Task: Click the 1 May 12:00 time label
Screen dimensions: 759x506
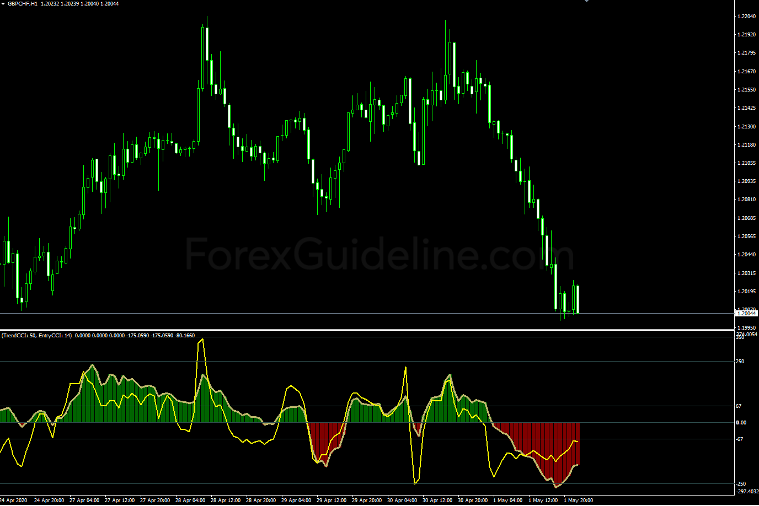Action: (x=543, y=500)
